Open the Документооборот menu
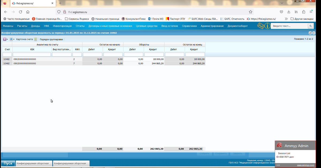The image size is (321, 168). pos(238,26)
